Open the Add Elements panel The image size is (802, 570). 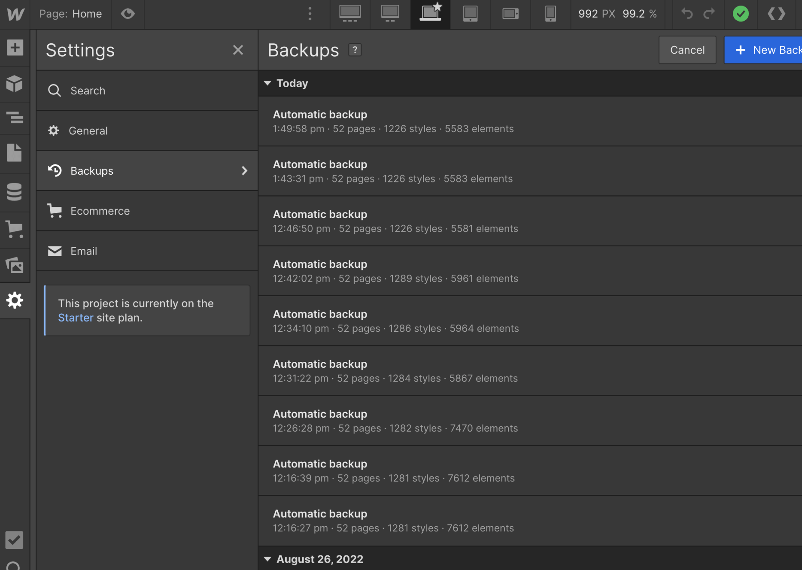click(15, 48)
